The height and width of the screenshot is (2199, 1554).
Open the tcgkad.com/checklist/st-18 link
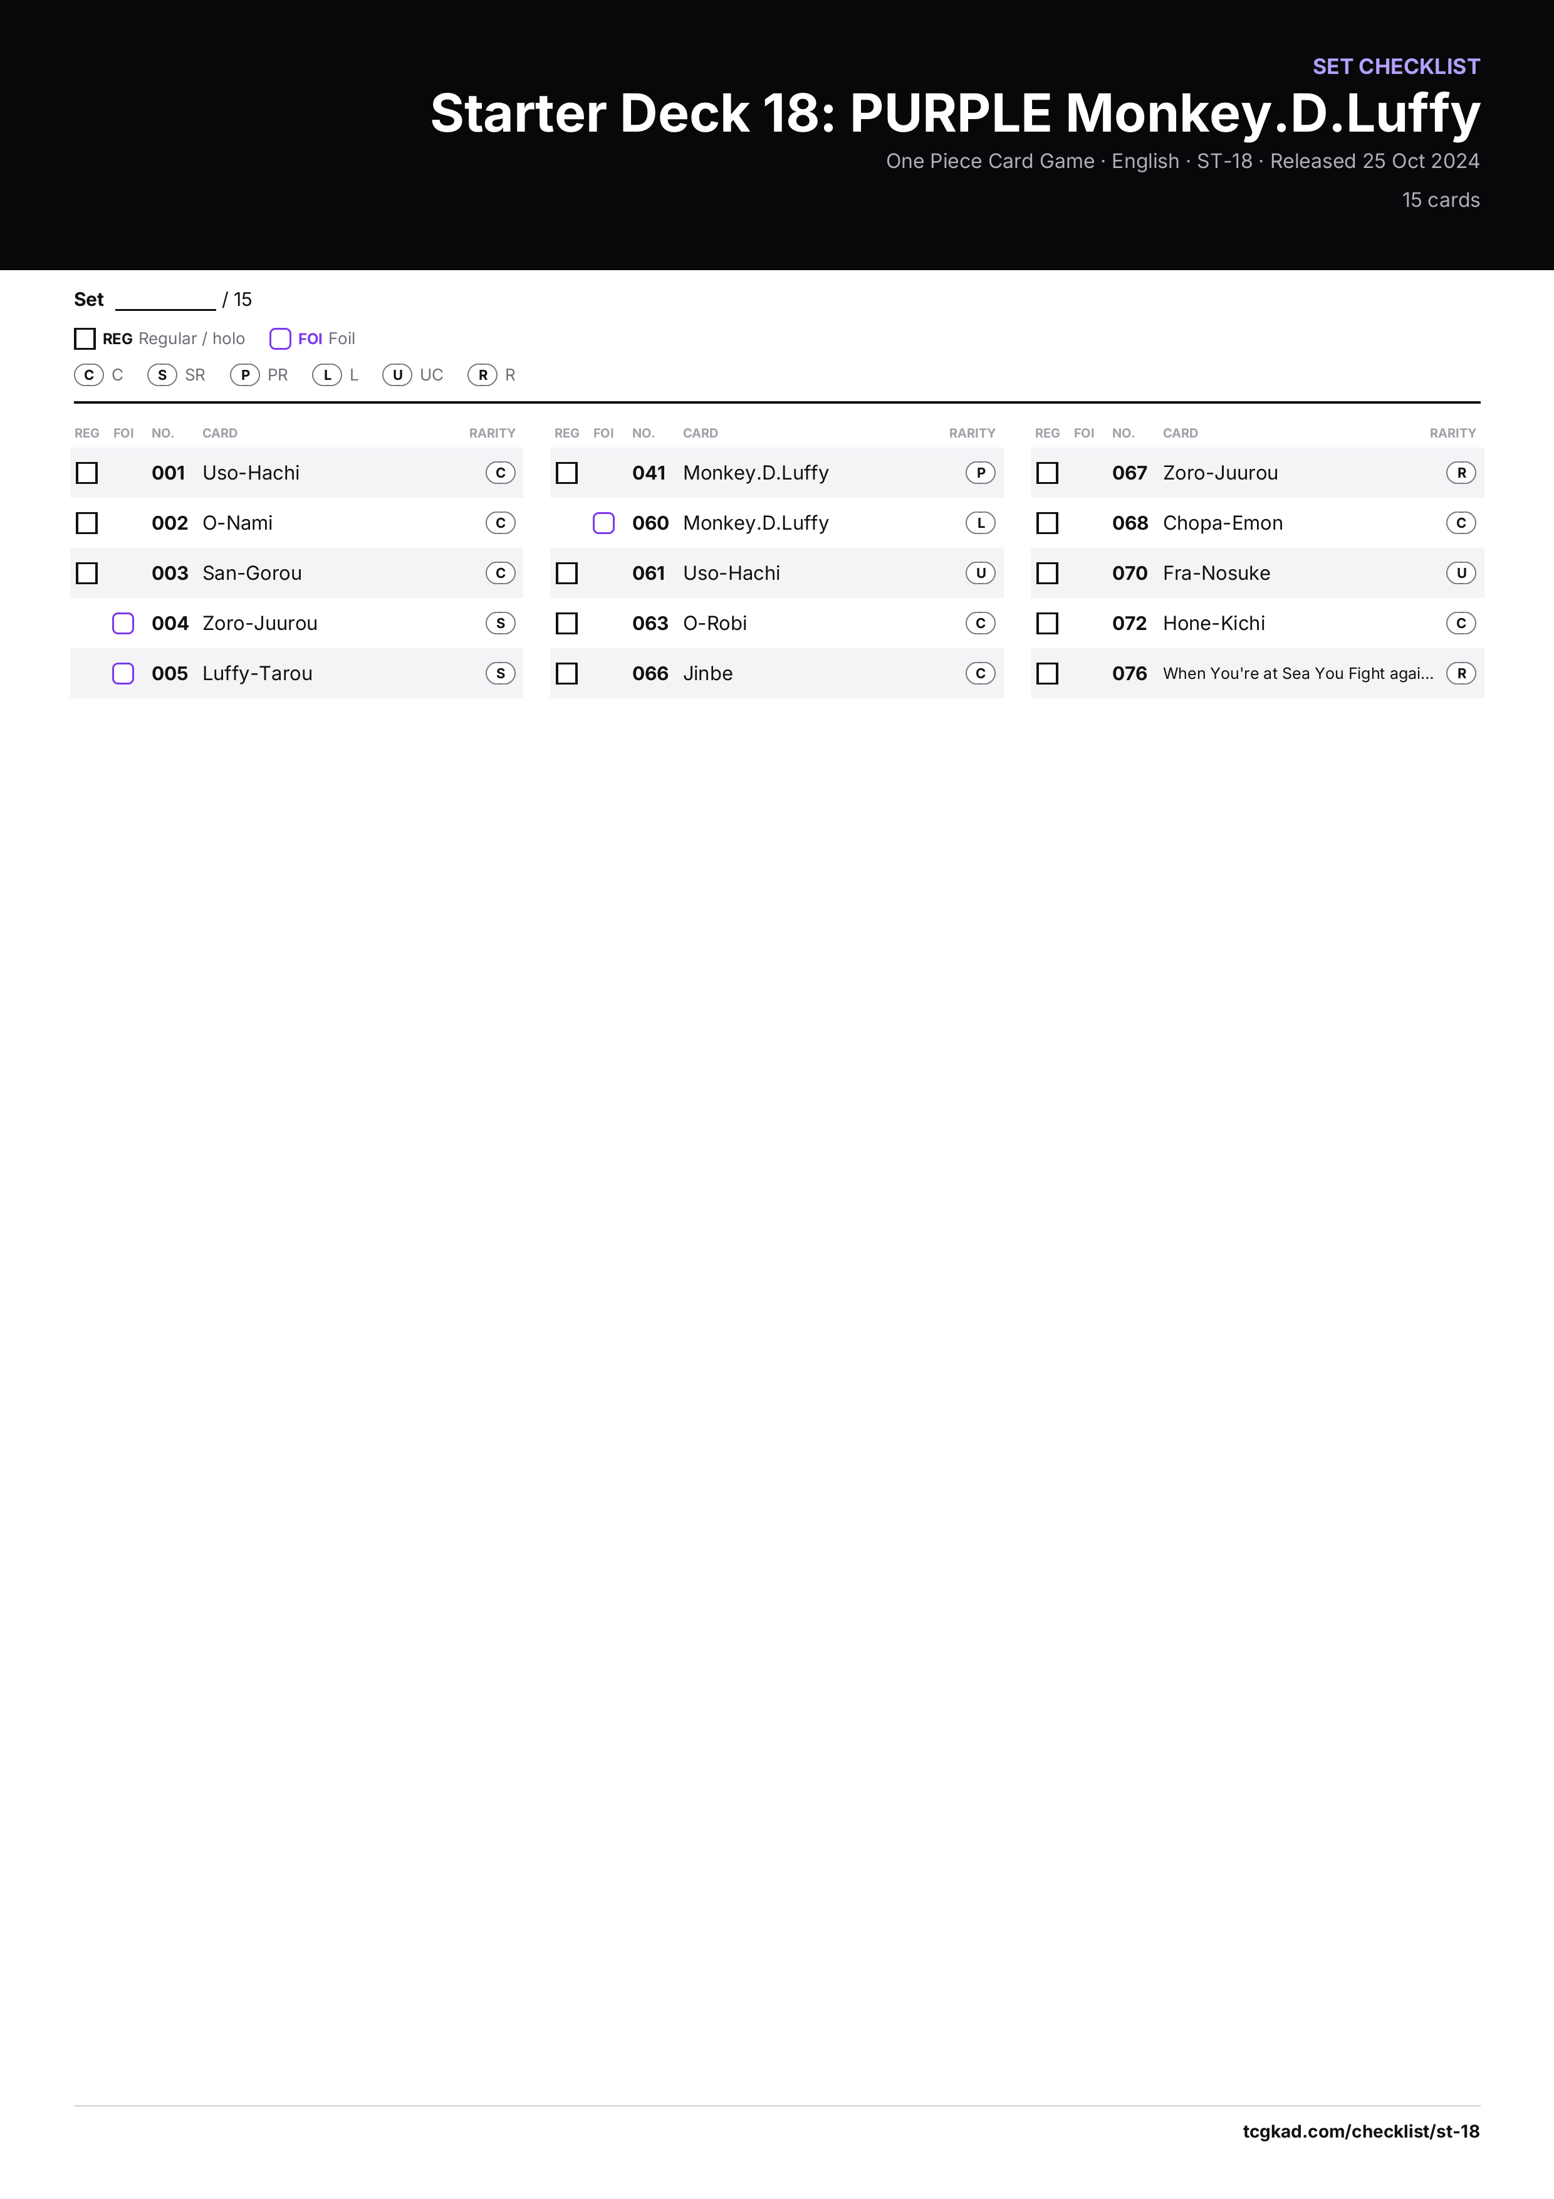[1360, 2131]
